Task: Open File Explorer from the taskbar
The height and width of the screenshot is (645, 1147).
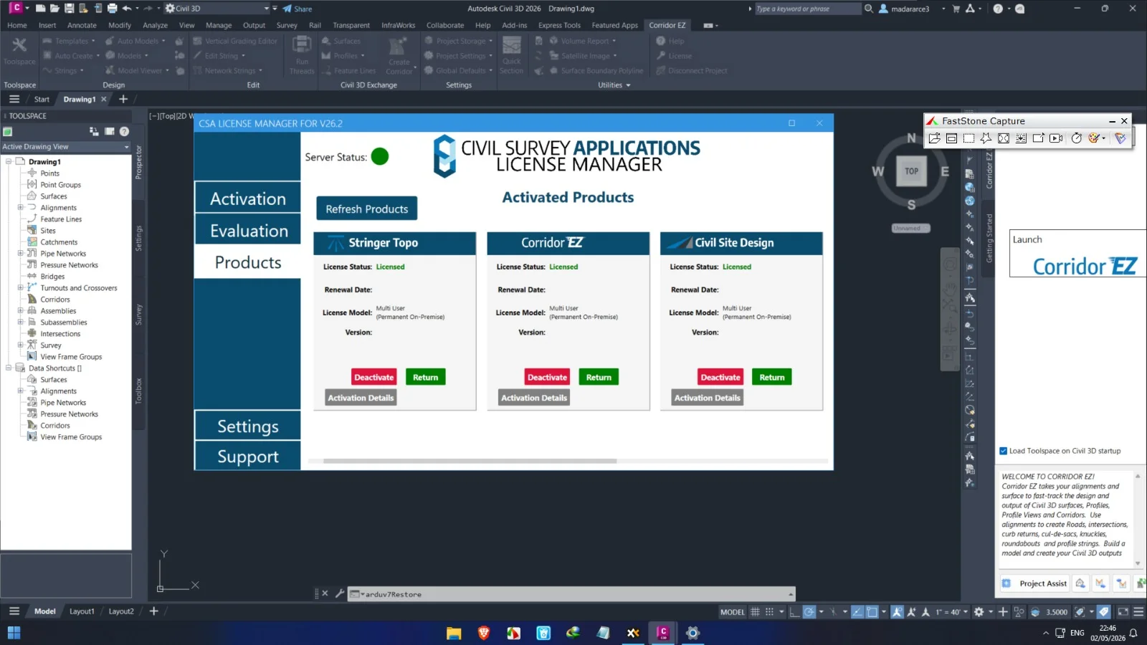Action: (x=454, y=633)
